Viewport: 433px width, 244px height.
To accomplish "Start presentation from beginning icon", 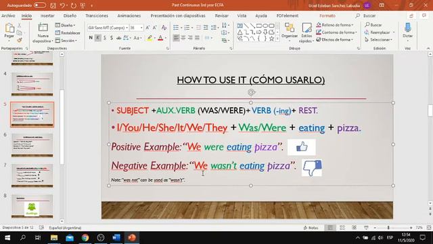I will coord(83,5).
